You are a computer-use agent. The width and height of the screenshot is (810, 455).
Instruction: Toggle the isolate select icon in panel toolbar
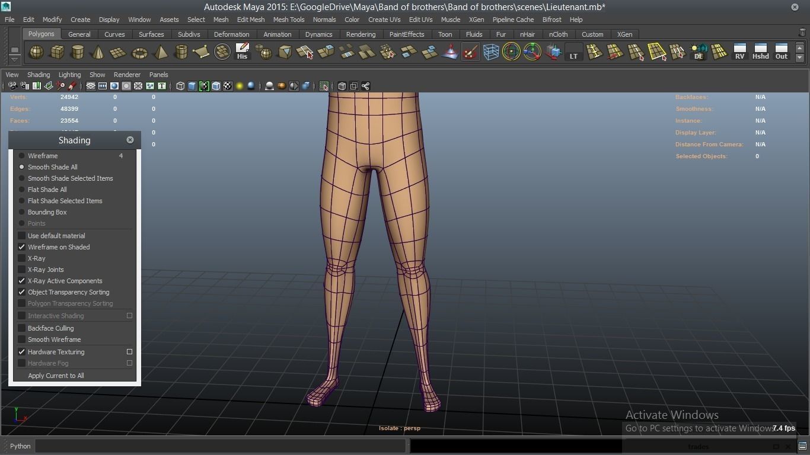coord(324,86)
